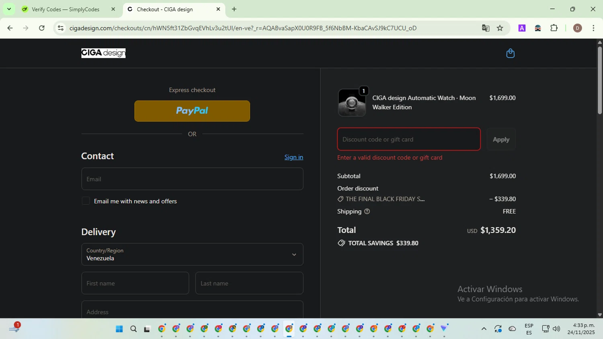Show hidden system tray icons
Screen dimensions: 603x339
[484, 329]
